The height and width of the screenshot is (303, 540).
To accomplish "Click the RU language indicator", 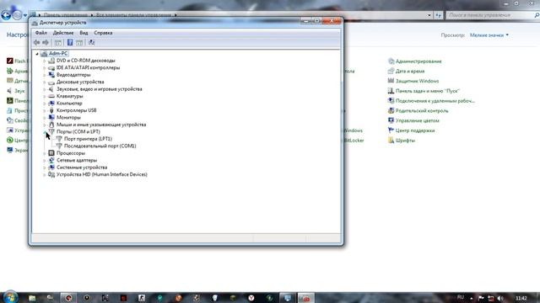I will 461,297.
